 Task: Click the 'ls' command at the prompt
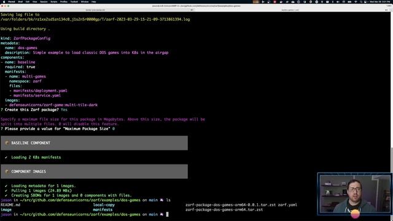click(x=168, y=200)
